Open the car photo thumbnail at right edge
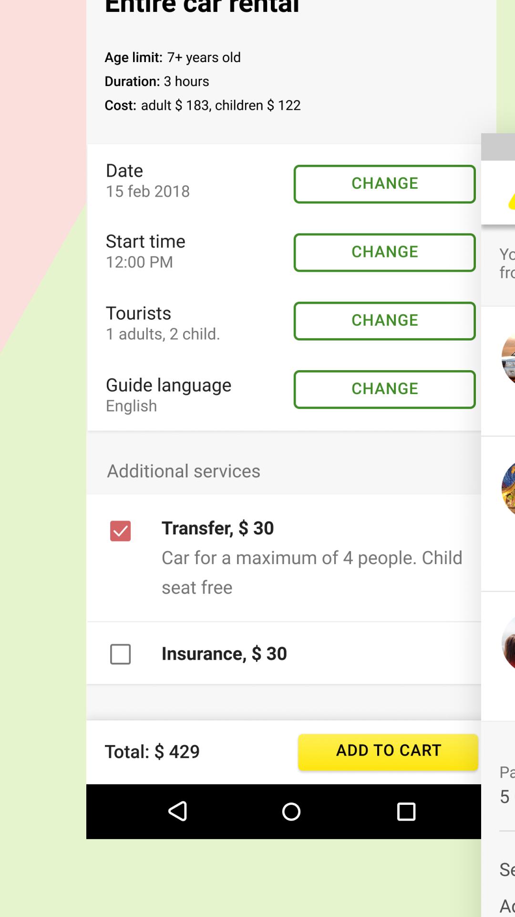 [508, 359]
